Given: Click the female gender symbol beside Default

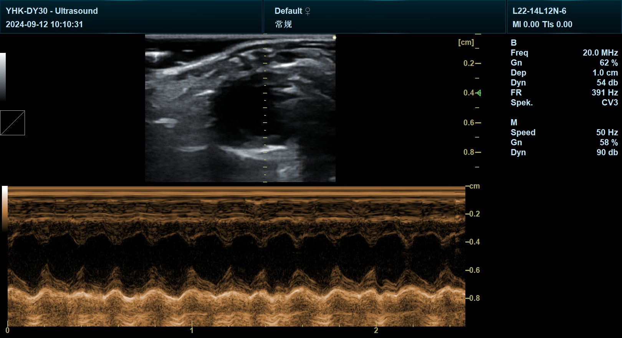Looking at the screenshot, I should (x=308, y=11).
